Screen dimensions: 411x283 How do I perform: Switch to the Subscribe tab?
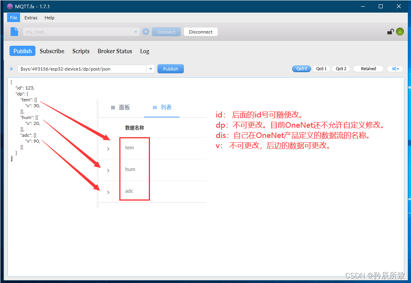pyautogui.click(x=52, y=51)
